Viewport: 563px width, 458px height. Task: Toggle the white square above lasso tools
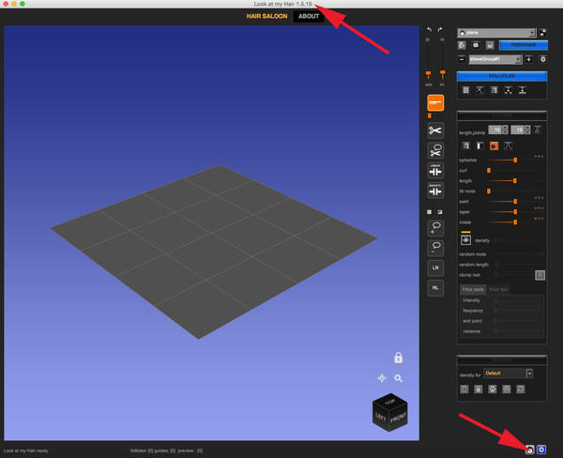click(x=429, y=212)
